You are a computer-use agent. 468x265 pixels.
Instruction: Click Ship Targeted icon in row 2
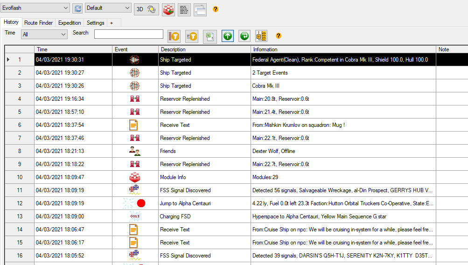(x=134, y=72)
